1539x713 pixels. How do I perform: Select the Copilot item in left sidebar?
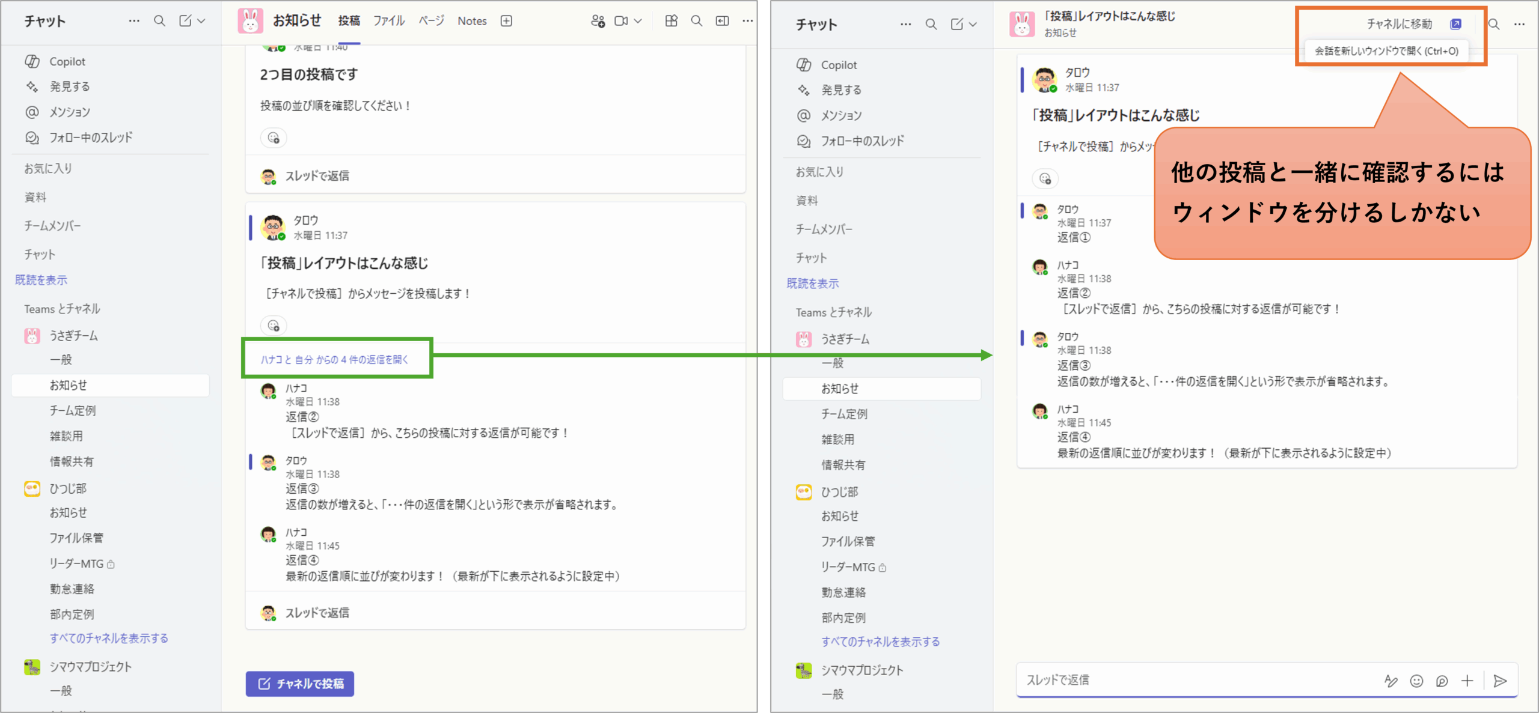(67, 61)
